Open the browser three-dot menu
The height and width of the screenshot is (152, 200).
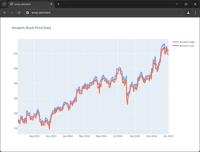tap(195, 12)
